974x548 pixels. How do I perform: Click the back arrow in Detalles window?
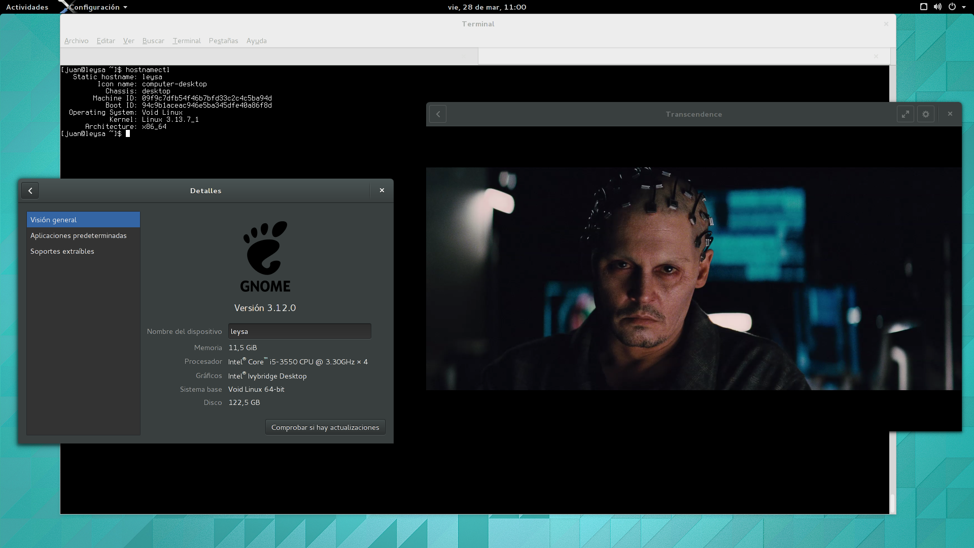point(30,191)
